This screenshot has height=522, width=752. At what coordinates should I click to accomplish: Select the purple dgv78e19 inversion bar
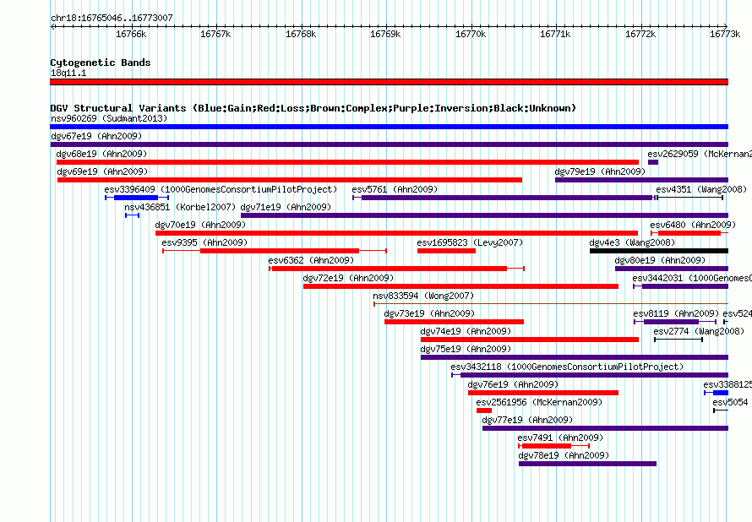[587, 464]
